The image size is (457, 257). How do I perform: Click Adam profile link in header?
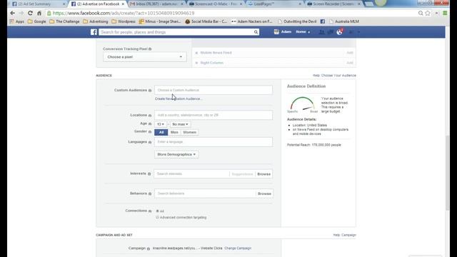click(x=283, y=31)
